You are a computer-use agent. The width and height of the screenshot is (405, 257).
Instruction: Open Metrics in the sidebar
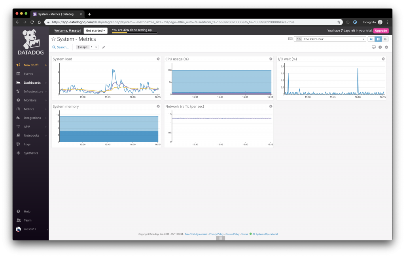28,109
